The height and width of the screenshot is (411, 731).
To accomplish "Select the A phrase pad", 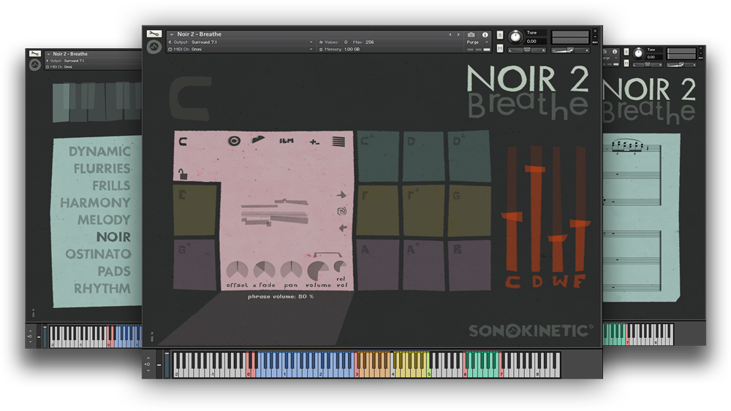I will click(378, 264).
